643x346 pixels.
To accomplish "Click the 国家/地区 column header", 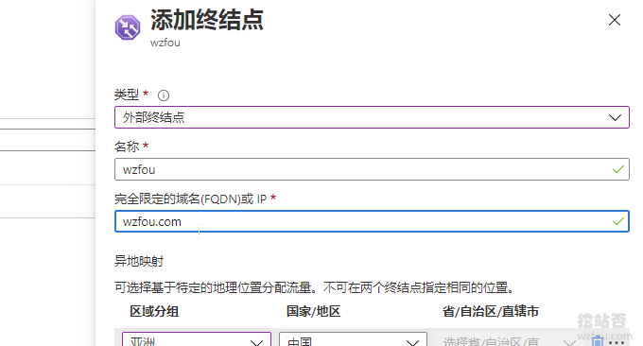I will [313, 311].
